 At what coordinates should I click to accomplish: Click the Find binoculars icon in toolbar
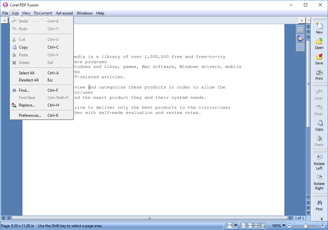(x=319, y=203)
